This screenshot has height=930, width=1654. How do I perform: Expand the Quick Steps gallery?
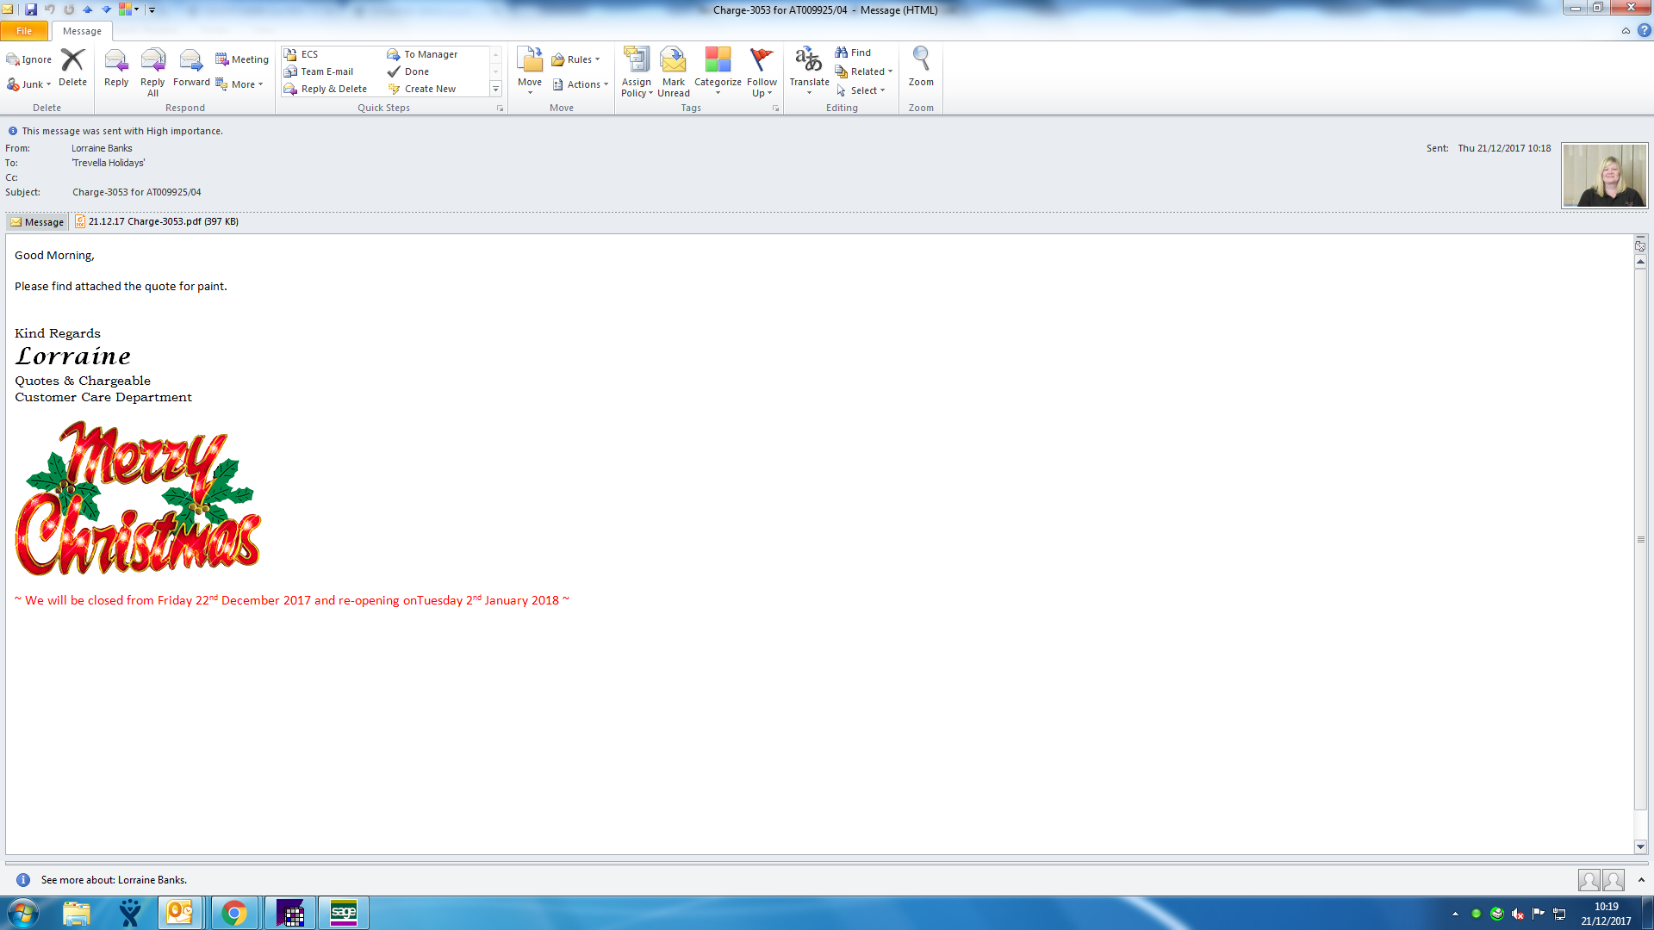click(x=495, y=90)
